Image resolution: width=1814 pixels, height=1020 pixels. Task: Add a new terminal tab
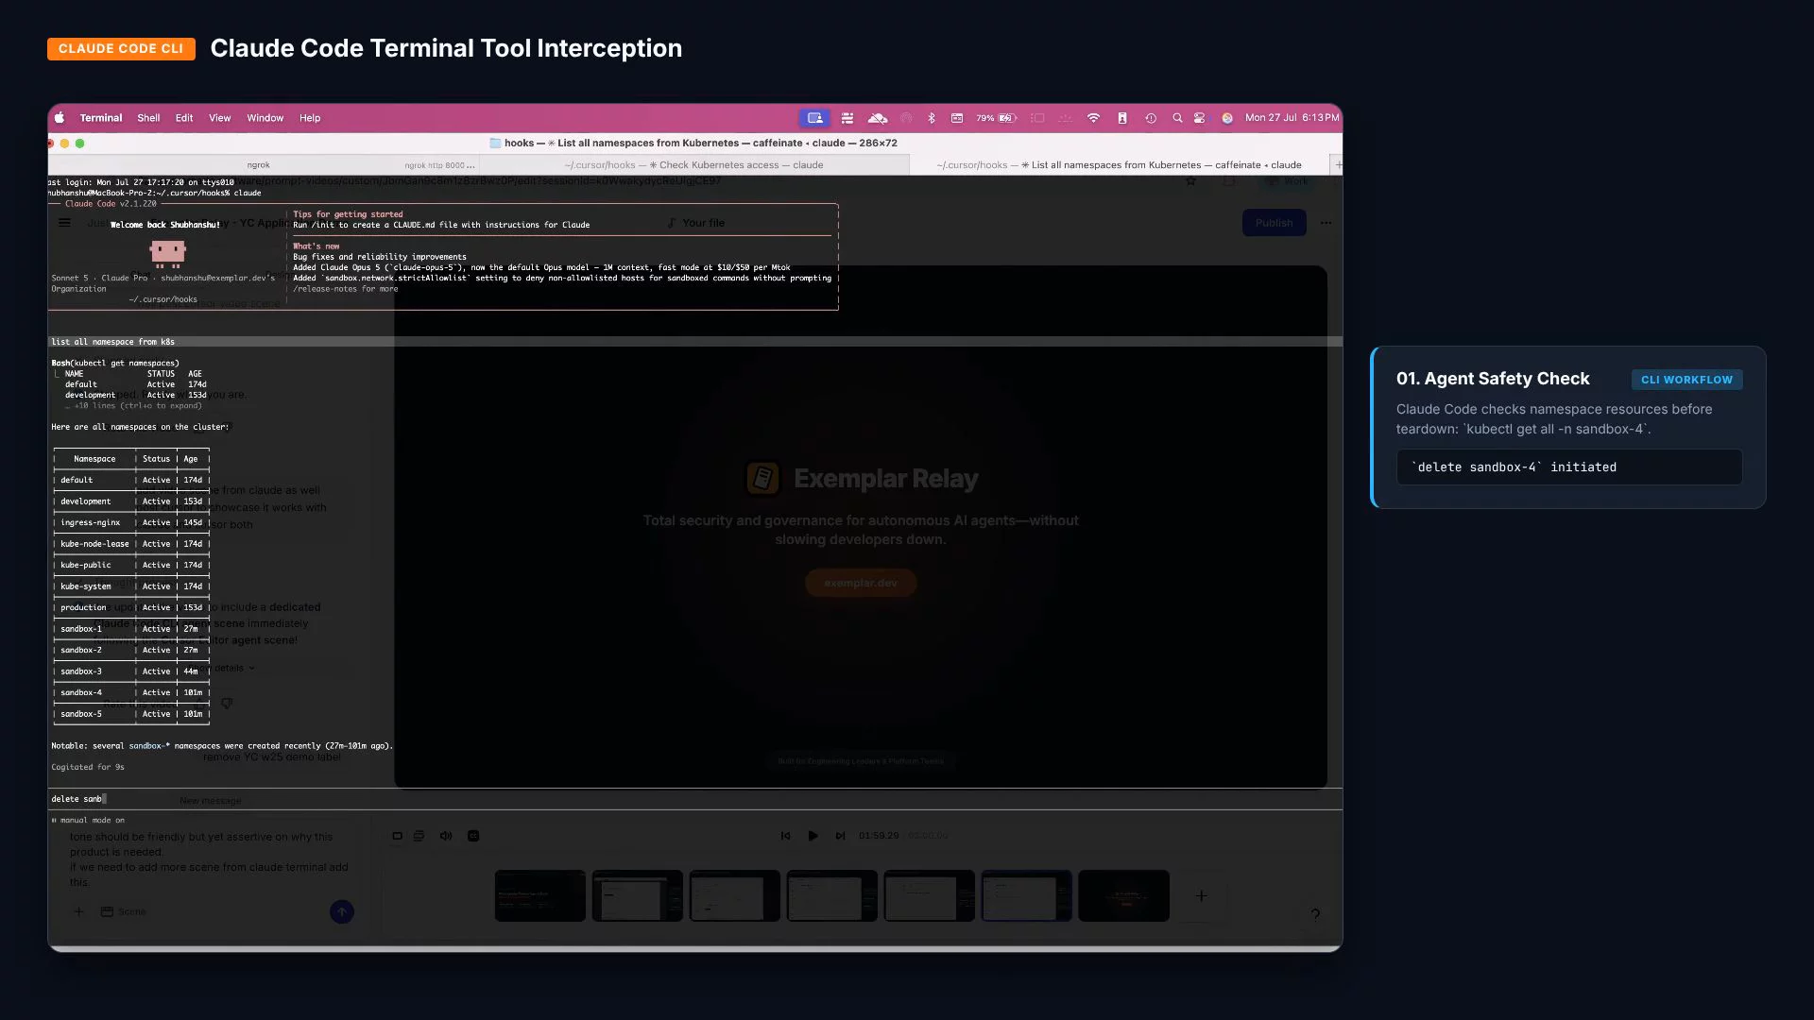(x=1337, y=164)
